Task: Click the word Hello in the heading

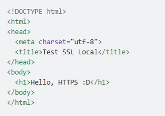Action: 40,82
